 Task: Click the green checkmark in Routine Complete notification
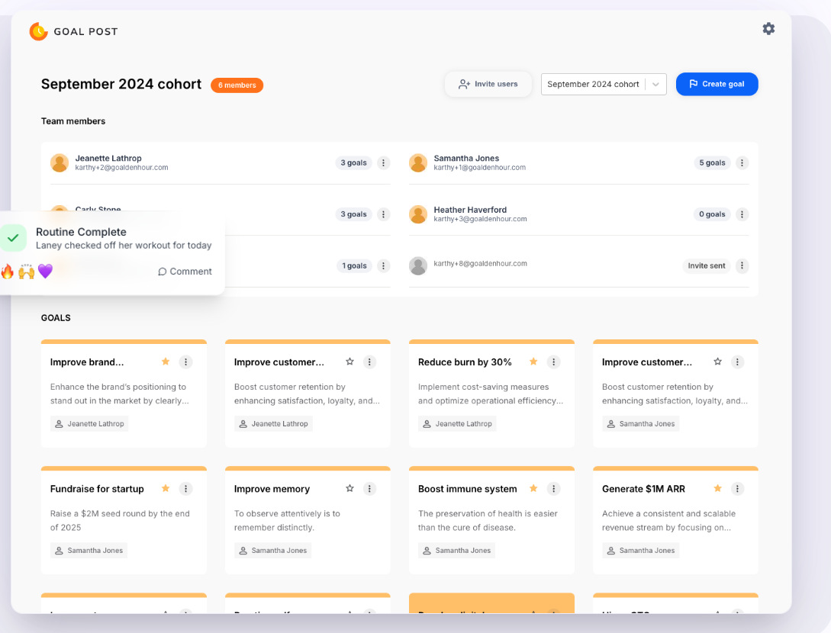tap(14, 238)
